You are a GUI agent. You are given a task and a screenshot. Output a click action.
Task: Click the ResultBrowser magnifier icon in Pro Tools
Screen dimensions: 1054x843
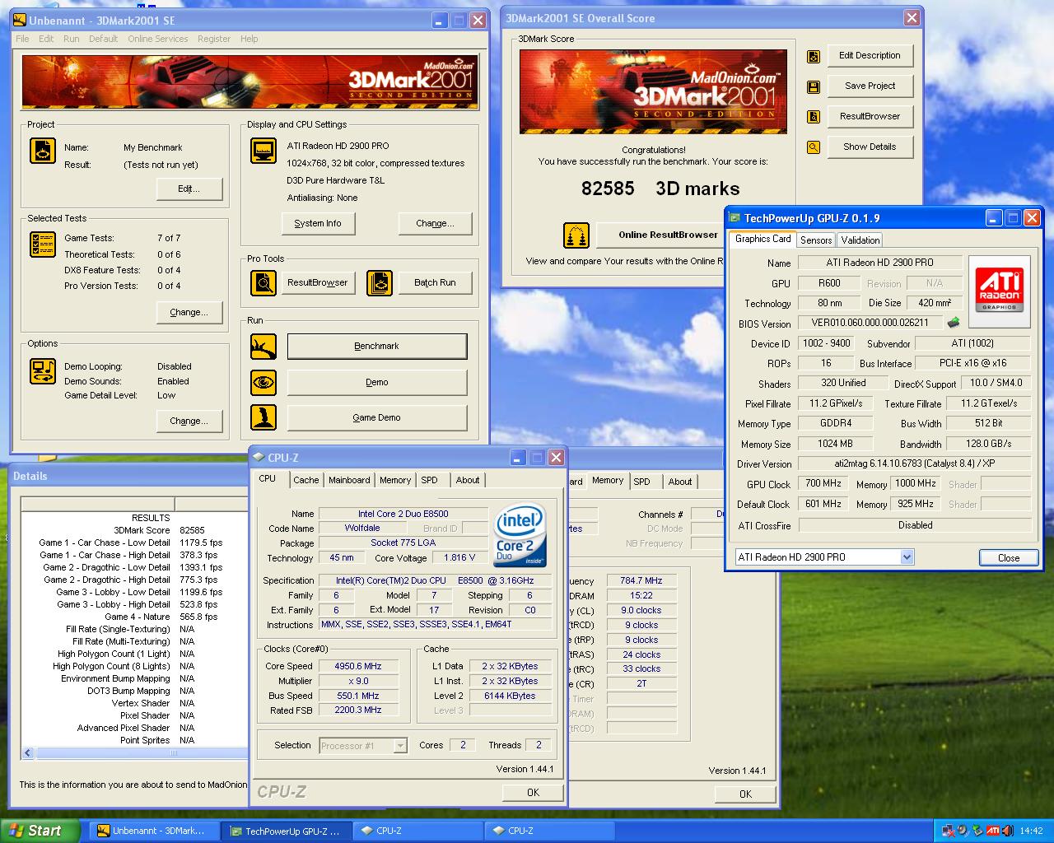pos(263,282)
